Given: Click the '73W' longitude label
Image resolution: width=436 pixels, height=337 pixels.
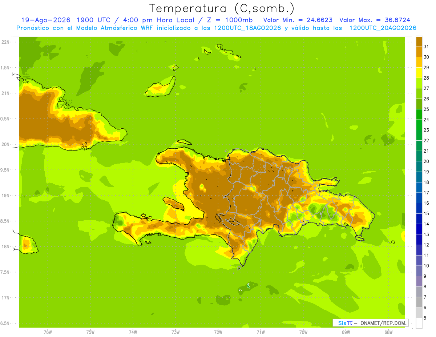Looking at the screenshot, I should 175,332.
